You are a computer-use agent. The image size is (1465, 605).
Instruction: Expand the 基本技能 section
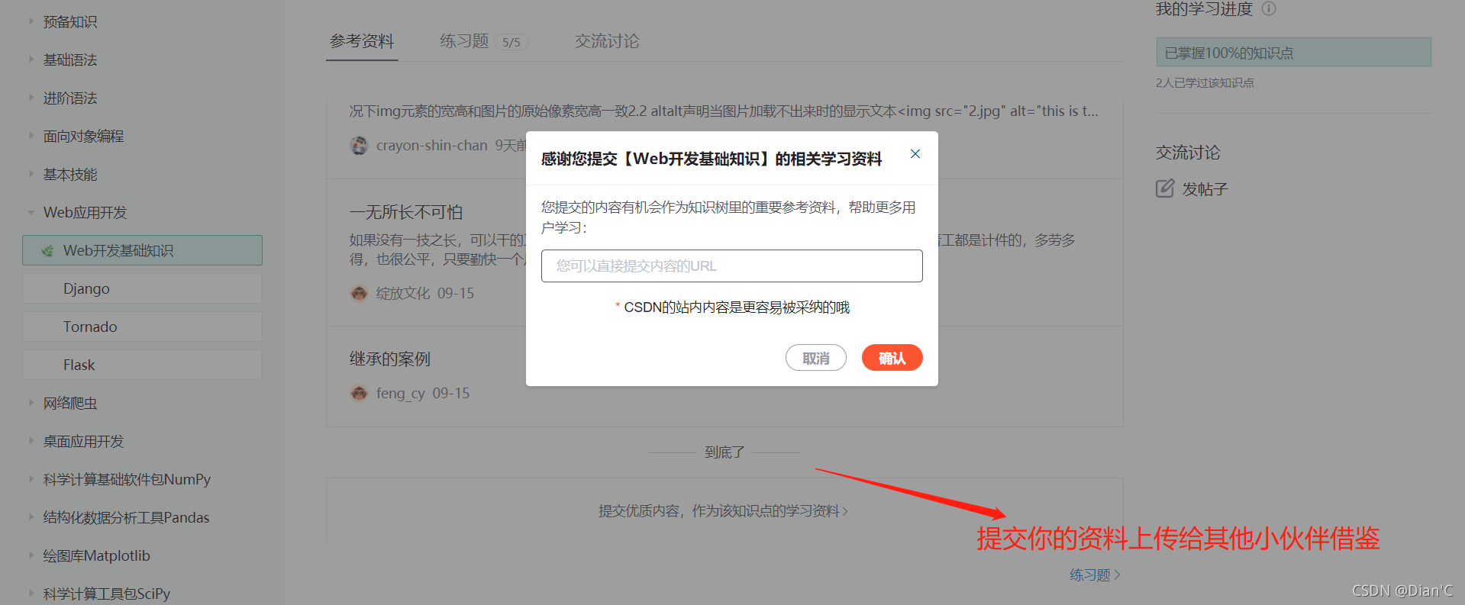coord(31,174)
